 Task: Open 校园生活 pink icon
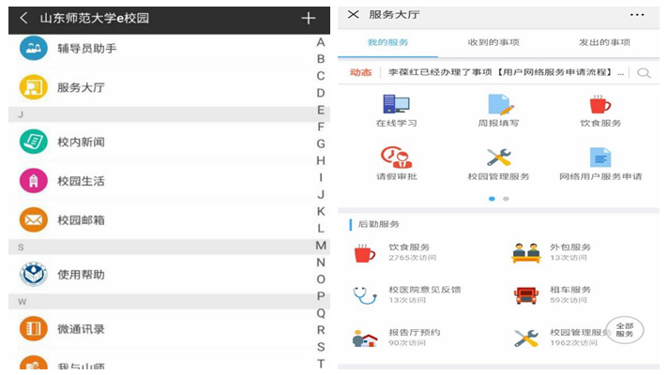33,181
